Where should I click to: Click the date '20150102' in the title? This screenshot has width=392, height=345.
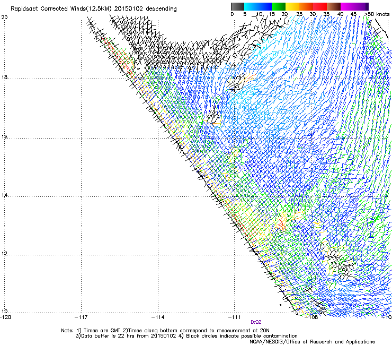click(129, 8)
